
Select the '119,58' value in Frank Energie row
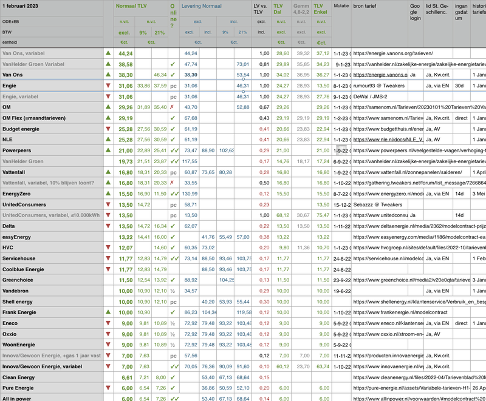(x=244, y=312)
